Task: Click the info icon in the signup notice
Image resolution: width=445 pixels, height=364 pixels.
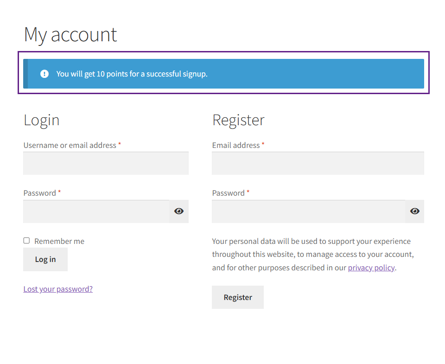Action: tap(44, 74)
